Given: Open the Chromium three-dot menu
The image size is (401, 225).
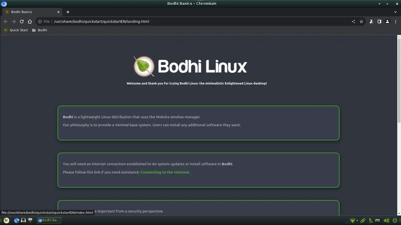Looking at the screenshot, I should [396, 21].
